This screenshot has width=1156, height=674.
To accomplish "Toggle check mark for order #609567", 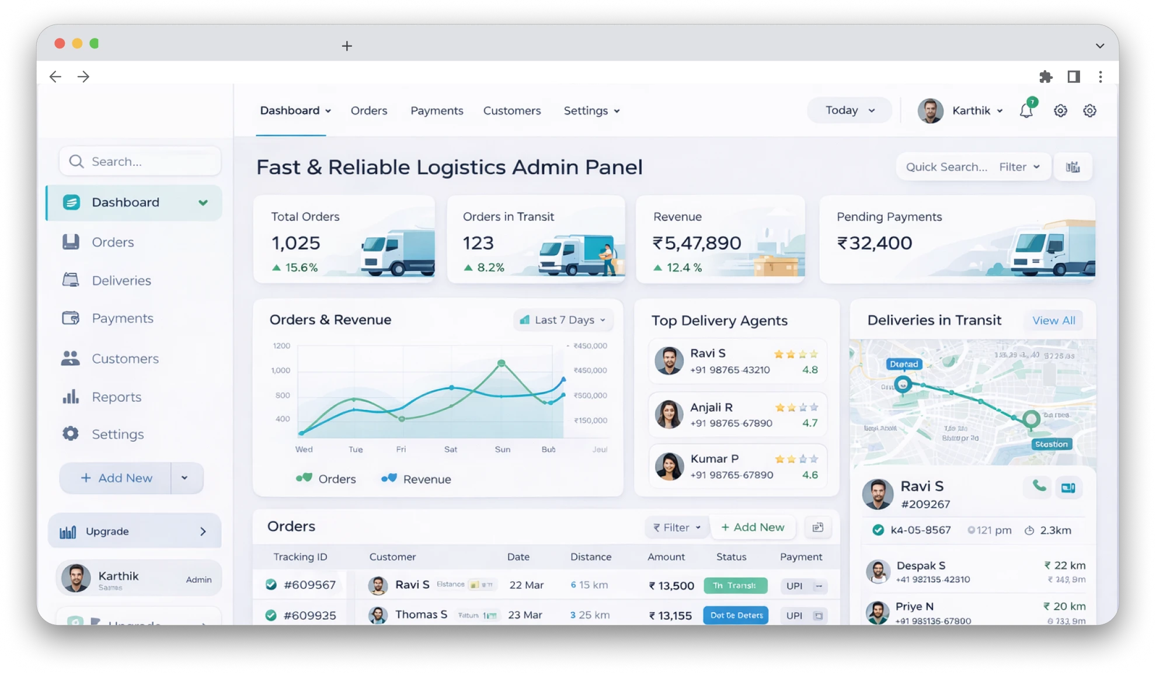I will 271,585.
